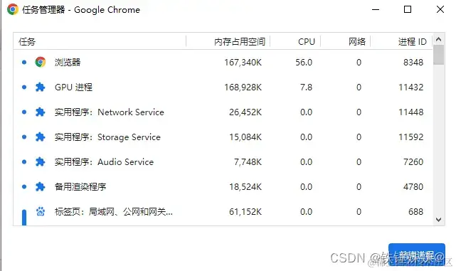Viewport: 456px width, 271px height.
Task: Click the Baidu paw icon of 标签页 row
Action: (40, 212)
